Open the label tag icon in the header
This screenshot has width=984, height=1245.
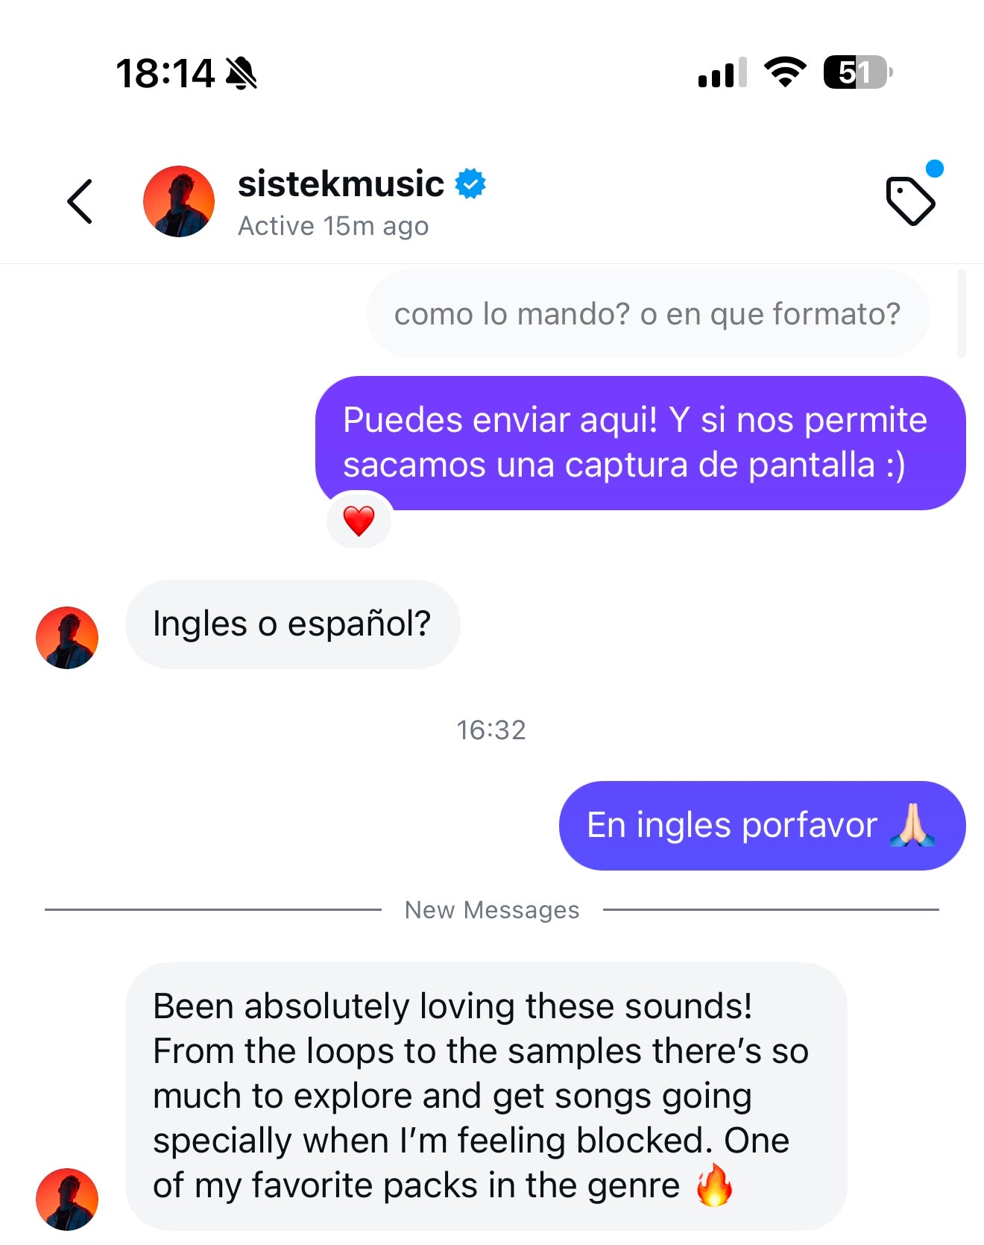(x=910, y=201)
